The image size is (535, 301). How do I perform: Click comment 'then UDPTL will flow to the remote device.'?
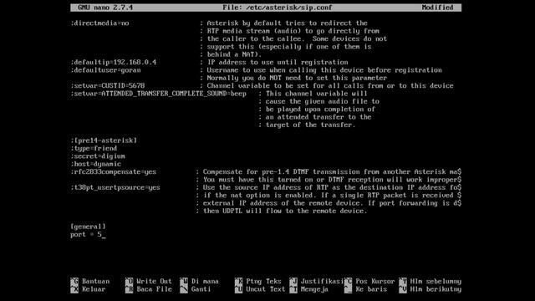click(285, 212)
